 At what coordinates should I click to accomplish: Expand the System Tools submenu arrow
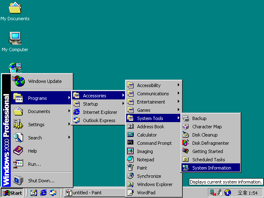(178, 118)
